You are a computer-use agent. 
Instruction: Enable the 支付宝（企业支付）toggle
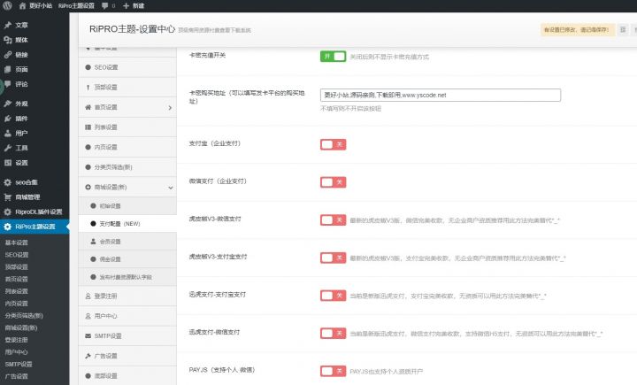[x=332, y=143]
